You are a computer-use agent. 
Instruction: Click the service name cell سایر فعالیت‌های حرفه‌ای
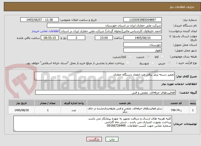click(125, 110)
